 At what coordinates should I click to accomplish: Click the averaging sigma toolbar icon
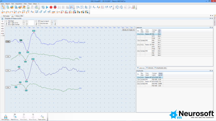click(71, 7)
